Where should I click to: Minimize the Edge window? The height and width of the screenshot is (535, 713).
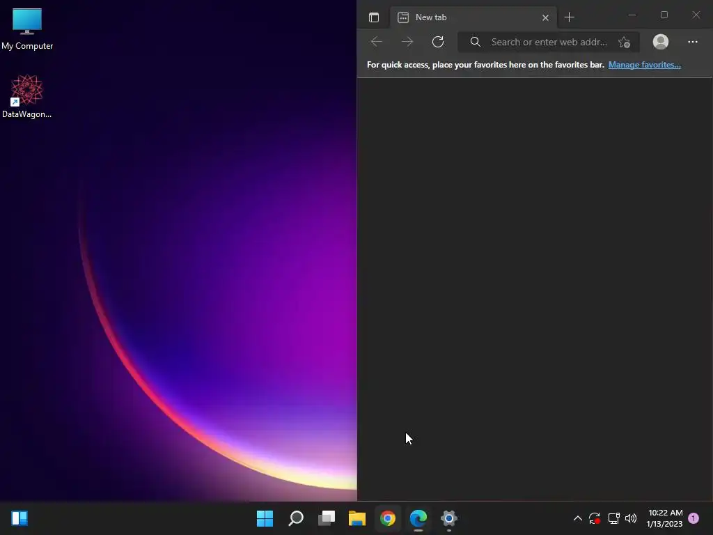click(x=632, y=15)
